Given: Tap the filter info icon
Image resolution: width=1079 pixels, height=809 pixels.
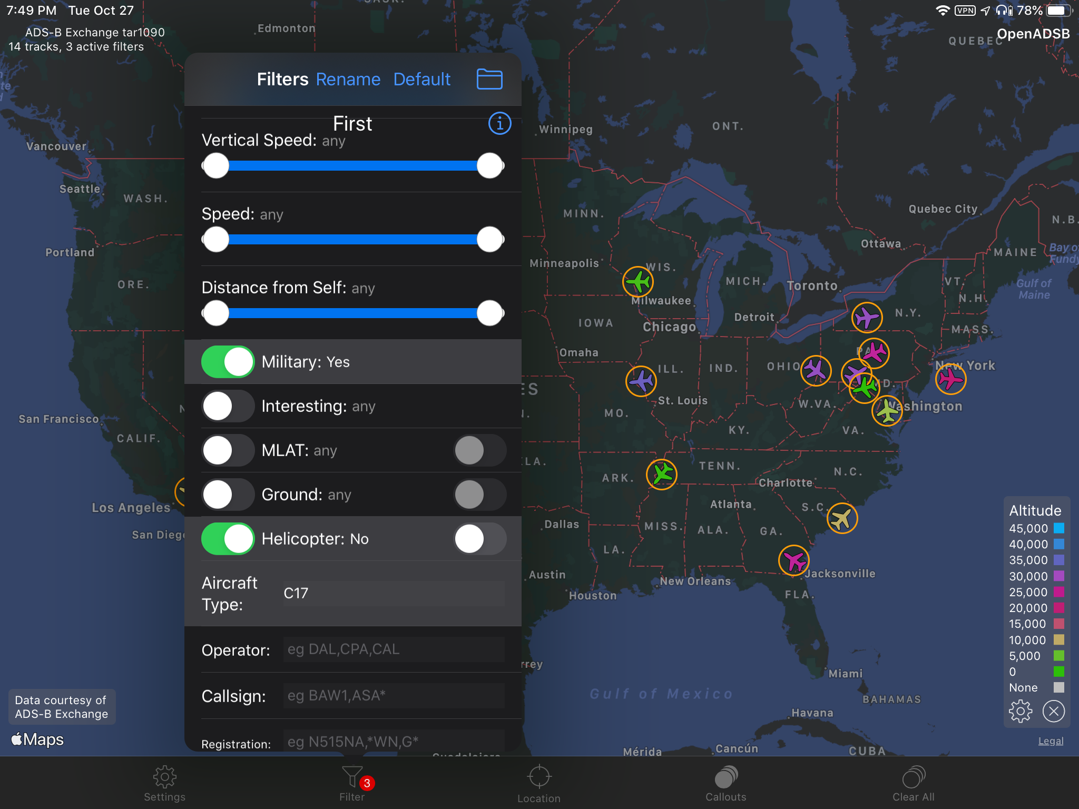Looking at the screenshot, I should pos(499,124).
